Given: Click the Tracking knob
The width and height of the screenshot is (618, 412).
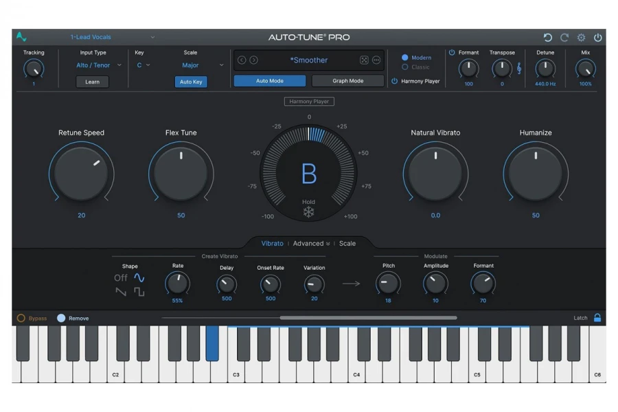Looking at the screenshot, I should (x=34, y=69).
